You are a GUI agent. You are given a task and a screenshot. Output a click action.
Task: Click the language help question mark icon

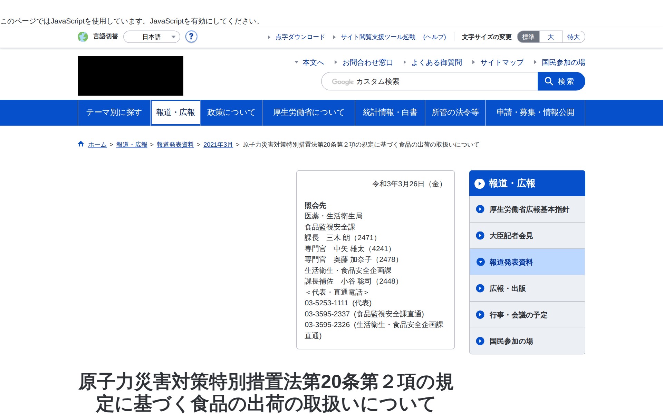pos(191,37)
